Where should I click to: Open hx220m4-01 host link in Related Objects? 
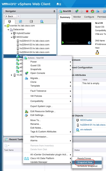point(93,125)
